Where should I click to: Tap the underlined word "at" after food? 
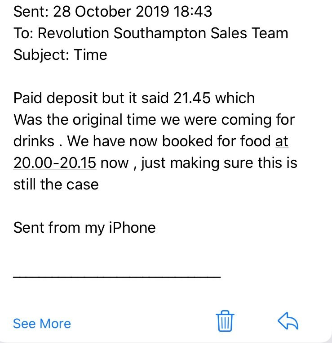(x=282, y=141)
